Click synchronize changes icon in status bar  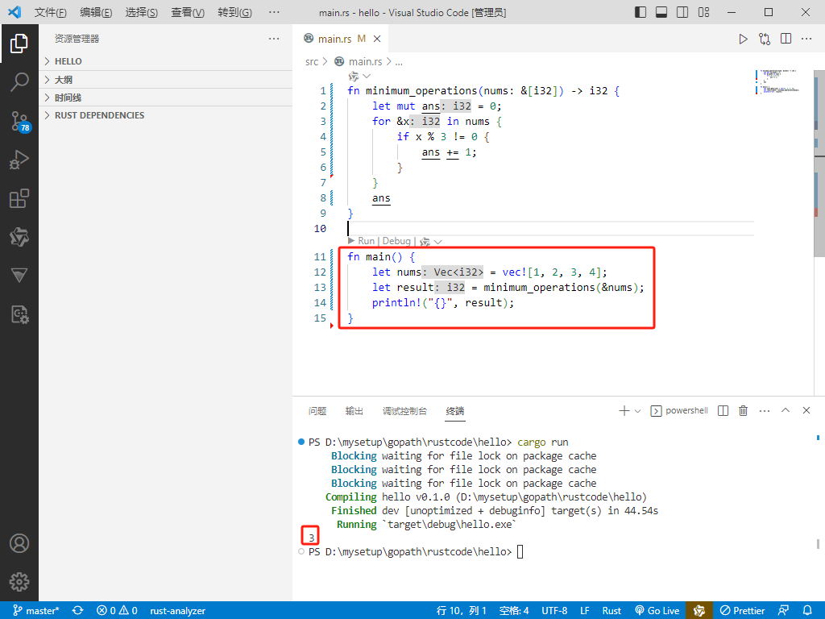(78, 611)
